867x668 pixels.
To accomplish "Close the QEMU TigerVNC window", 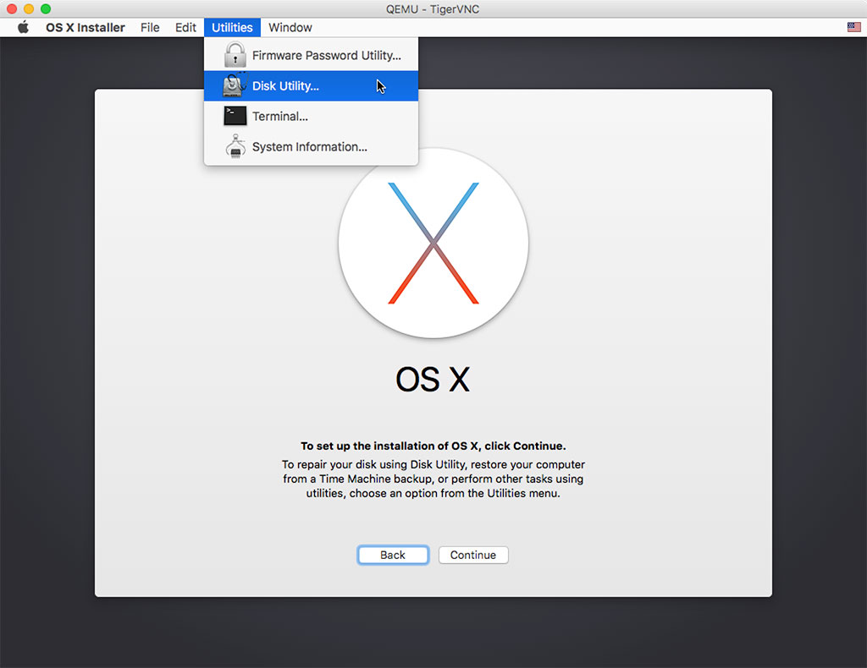I will click(12, 8).
